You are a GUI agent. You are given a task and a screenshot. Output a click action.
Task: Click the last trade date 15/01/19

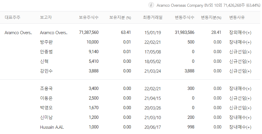(x=153, y=32)
